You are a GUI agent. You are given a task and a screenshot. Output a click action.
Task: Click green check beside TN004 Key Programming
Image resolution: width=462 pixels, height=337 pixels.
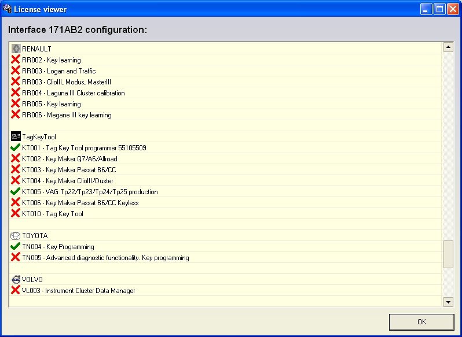pos(16,247)
